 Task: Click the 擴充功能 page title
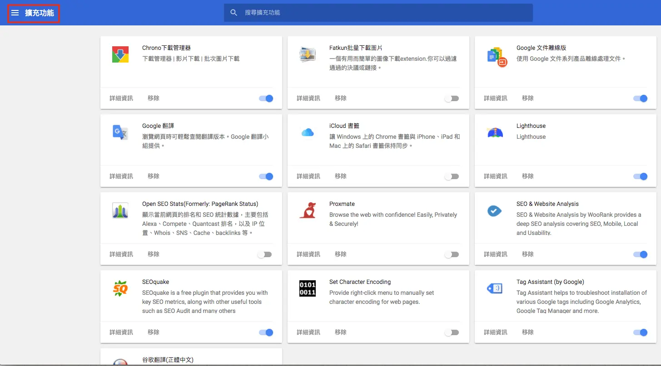point(40,13)
